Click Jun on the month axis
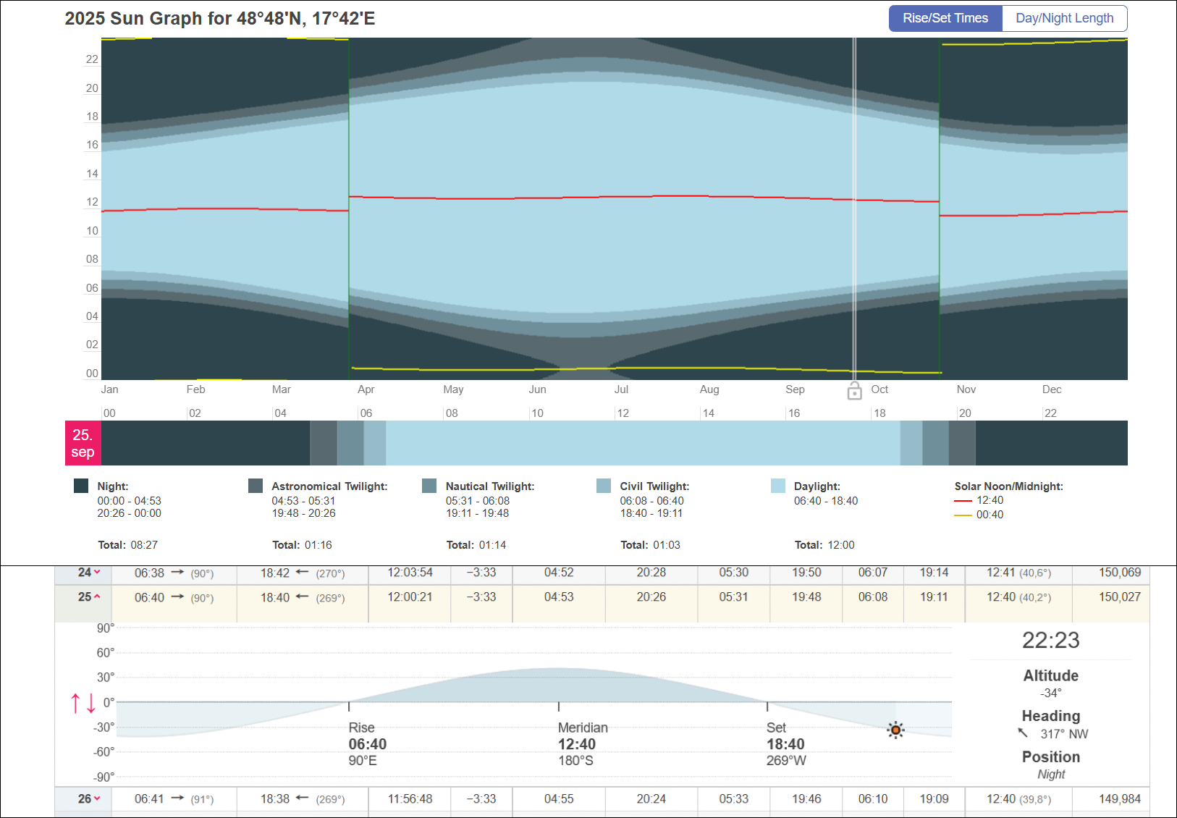Screen dimensions: 1177x818 click(x=537, y=389)
